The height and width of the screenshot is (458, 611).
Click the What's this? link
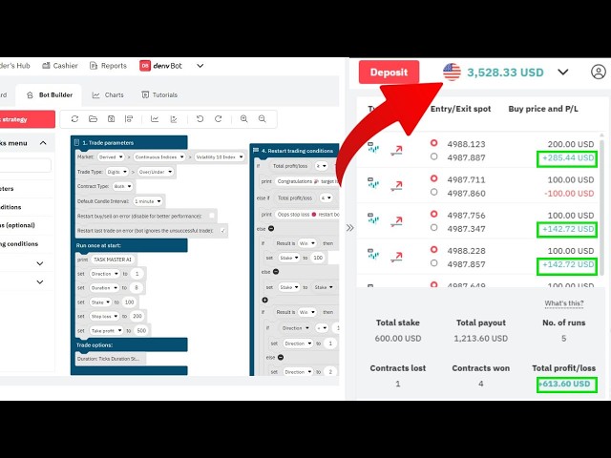tap(564, 303)
